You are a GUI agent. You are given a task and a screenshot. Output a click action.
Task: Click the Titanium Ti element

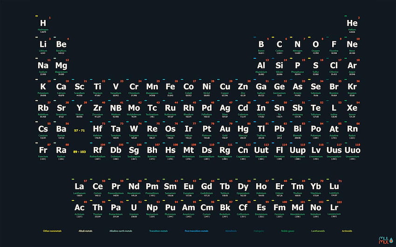[98, 88]
